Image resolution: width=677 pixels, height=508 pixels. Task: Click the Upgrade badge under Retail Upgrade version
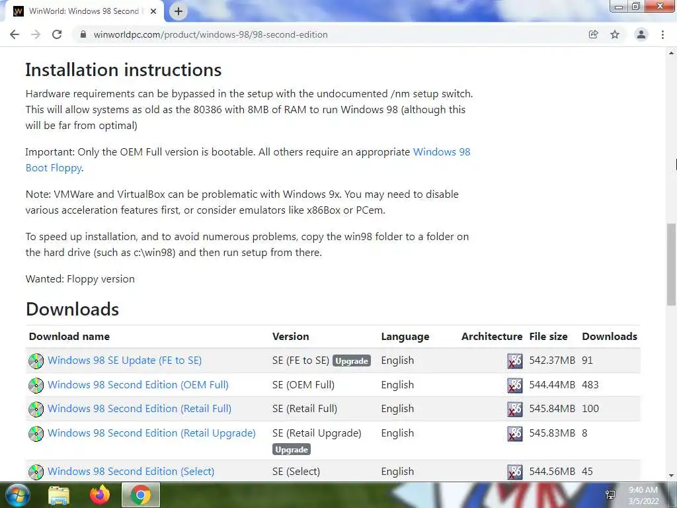pyautogui.click(x=292, y=449)
